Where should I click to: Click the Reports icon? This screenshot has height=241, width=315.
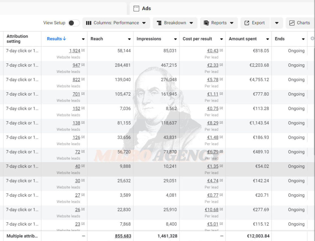pos(206,23)
